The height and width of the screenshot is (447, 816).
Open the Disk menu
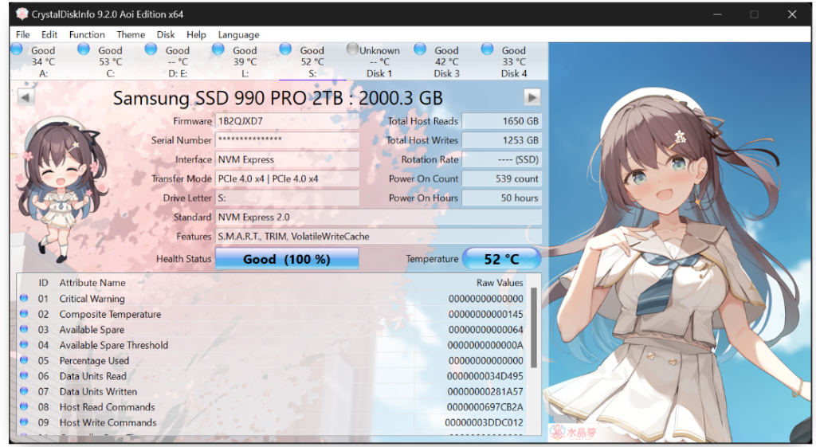click(x=166, y=34)
